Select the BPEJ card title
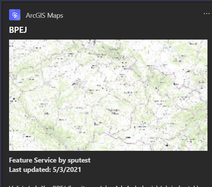The width and height of the screenshot is (212, 187). pos(18,30)
